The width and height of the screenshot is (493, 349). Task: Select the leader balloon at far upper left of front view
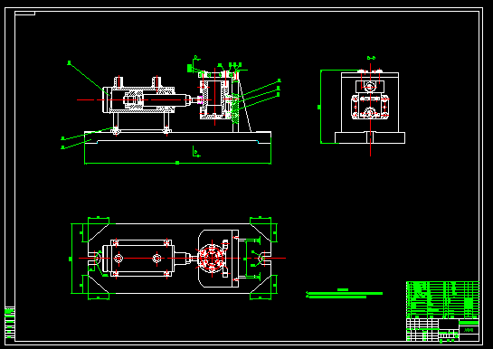(69, 62)
